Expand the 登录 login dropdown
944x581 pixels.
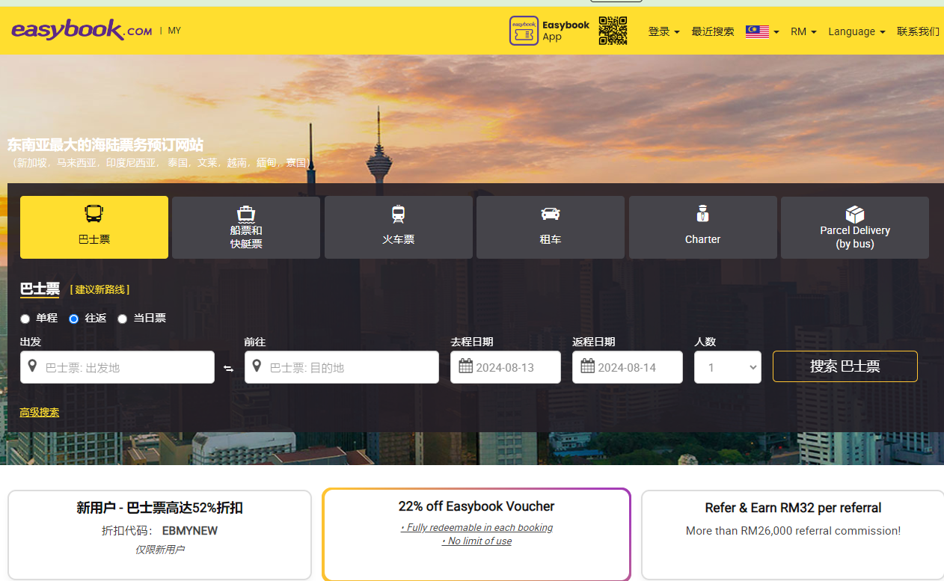(663, 31)
